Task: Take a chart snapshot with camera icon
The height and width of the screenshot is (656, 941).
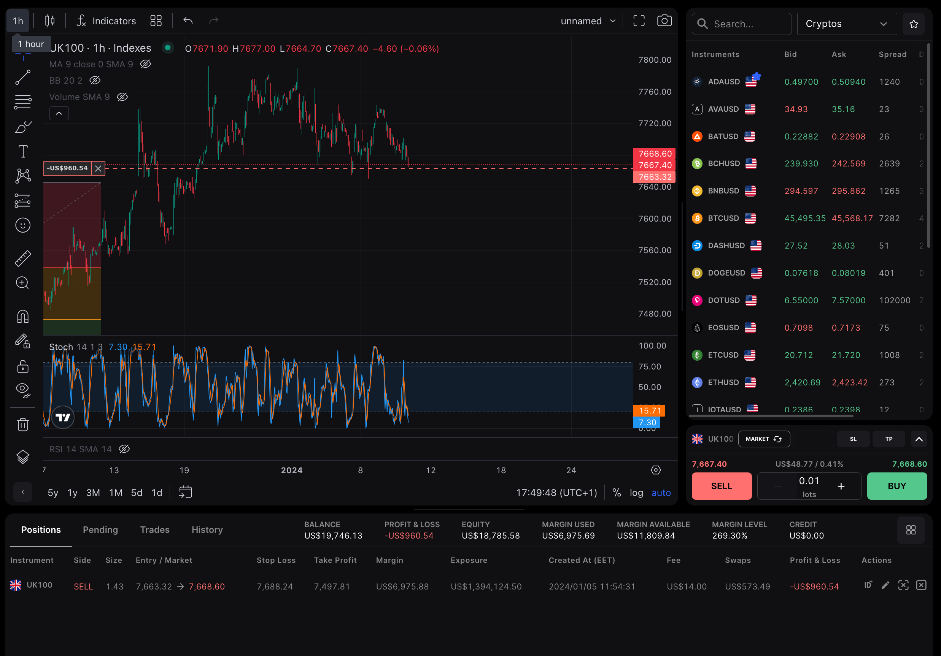Action: coord(664,21)
